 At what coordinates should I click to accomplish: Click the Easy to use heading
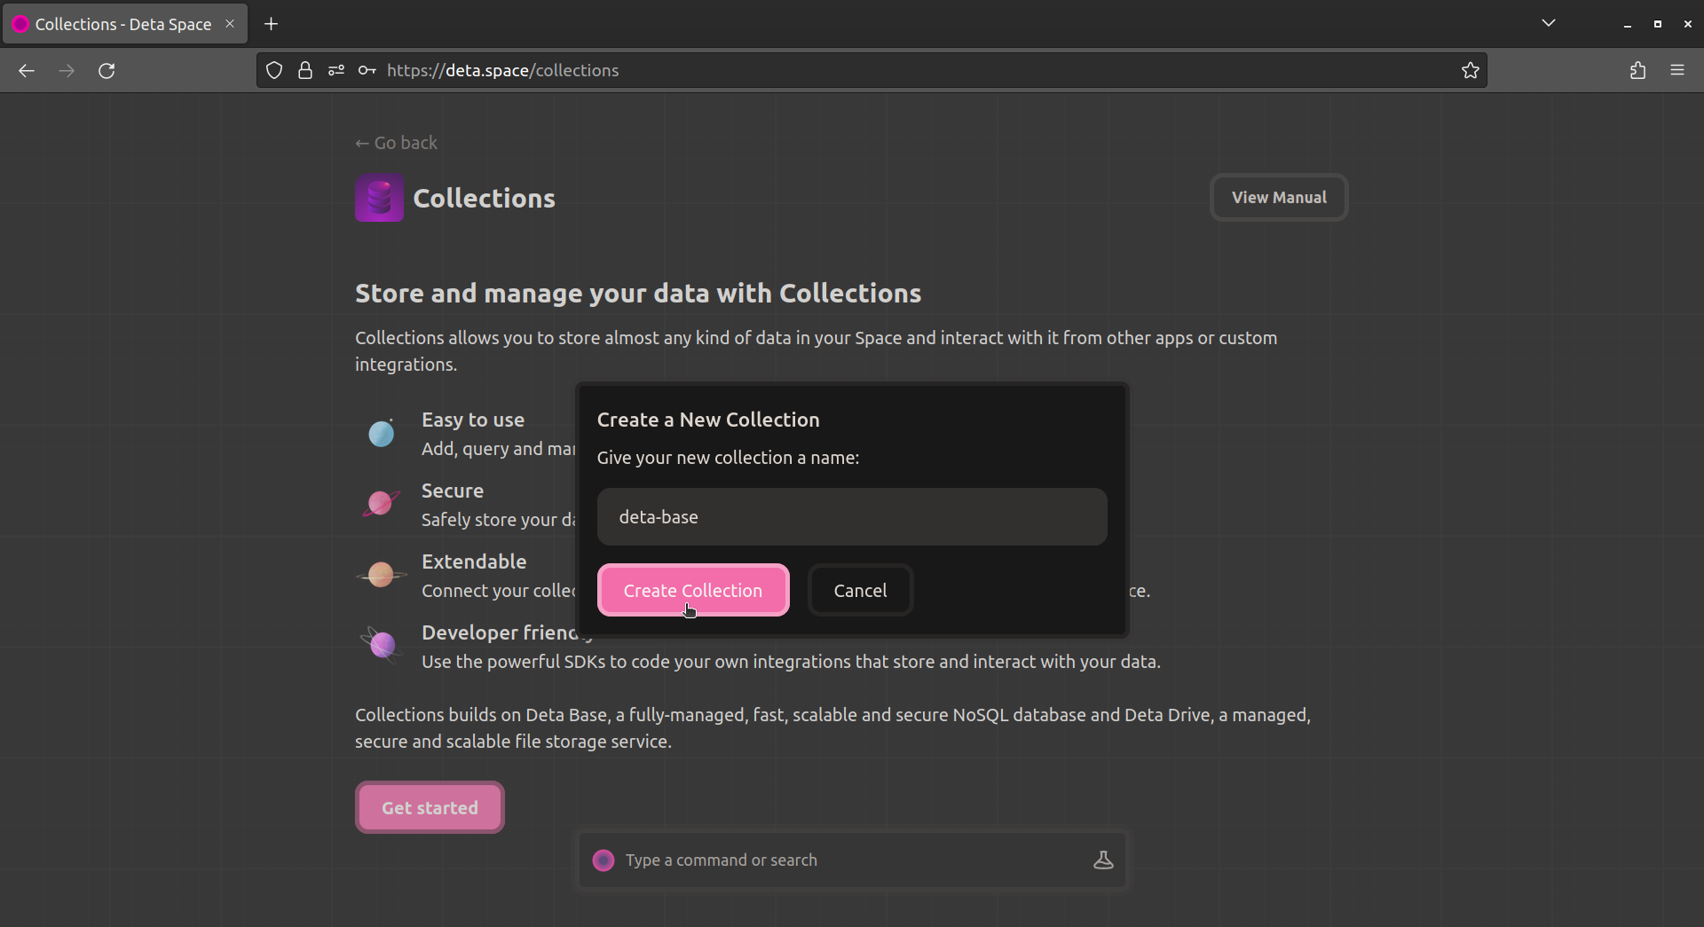click(x=473, y=420)
